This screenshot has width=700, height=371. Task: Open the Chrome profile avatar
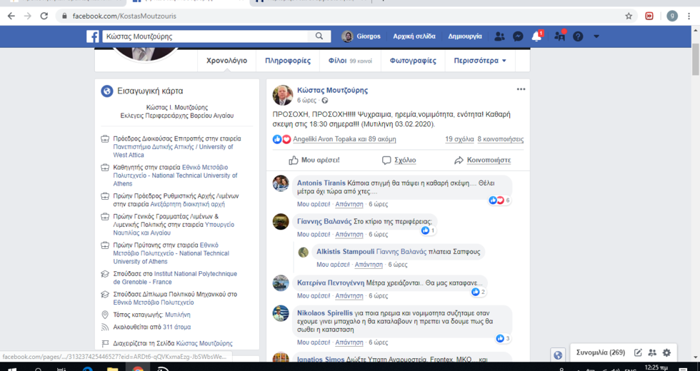click(672, 16)
